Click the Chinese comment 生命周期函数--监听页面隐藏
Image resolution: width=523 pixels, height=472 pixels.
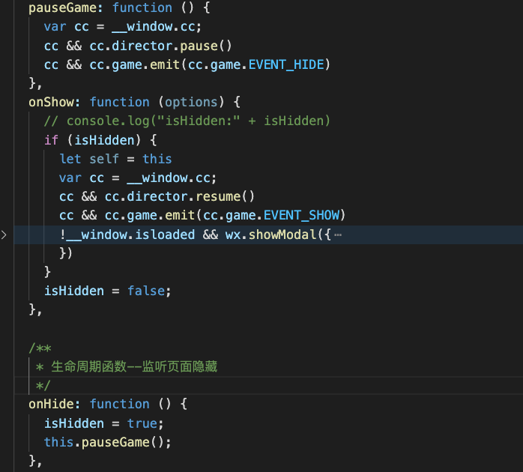tap(134, 366)
